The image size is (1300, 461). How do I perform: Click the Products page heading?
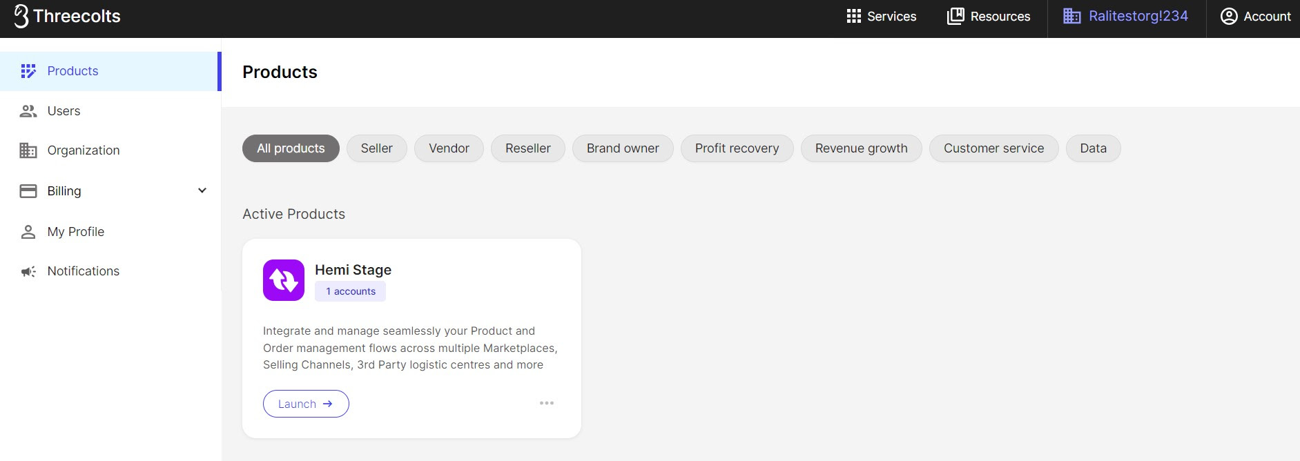pos(280,72)
